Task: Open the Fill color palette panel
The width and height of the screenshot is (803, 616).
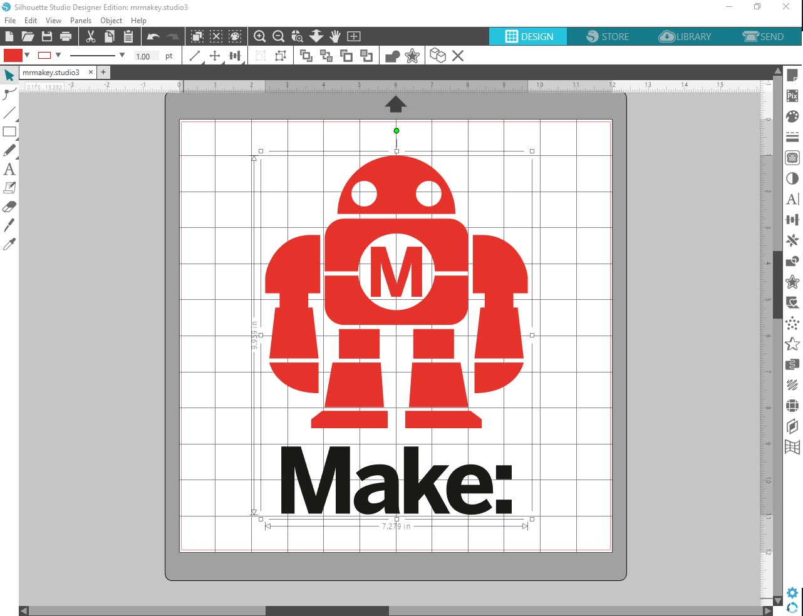Action: [792, 116]
